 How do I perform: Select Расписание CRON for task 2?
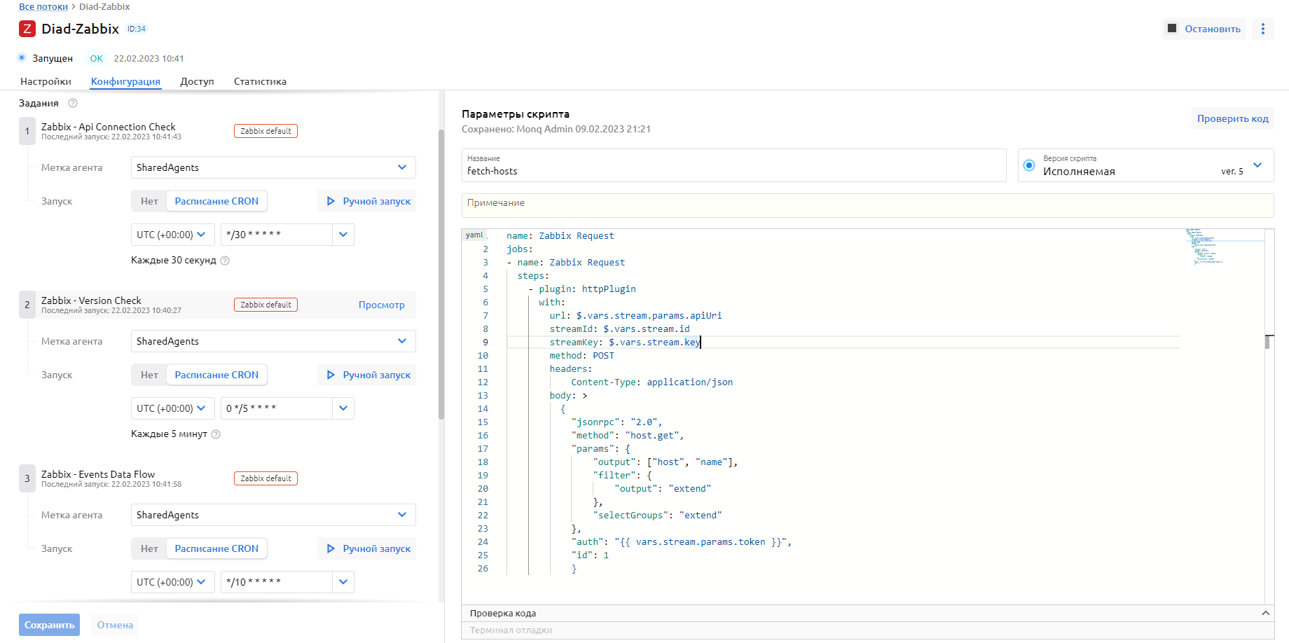tap(216, 375)
